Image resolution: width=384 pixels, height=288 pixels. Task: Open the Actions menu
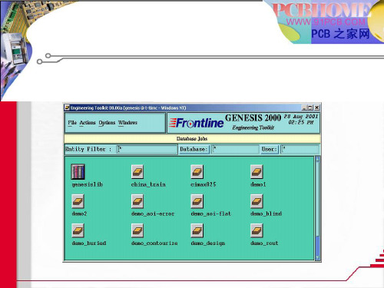(88, 123)
